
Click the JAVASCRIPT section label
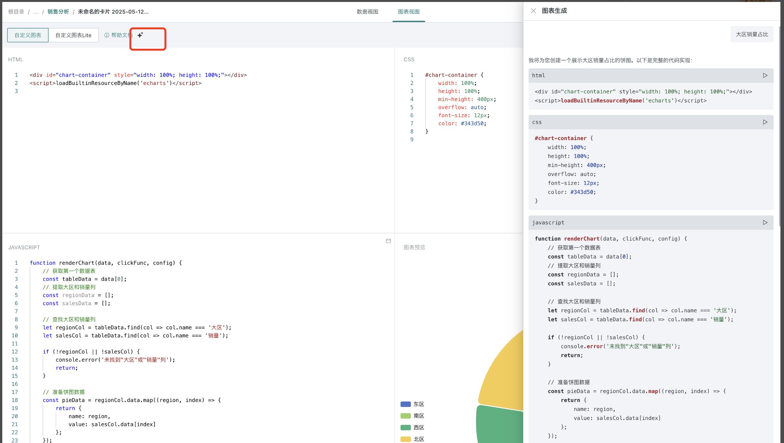click(24, 247)
